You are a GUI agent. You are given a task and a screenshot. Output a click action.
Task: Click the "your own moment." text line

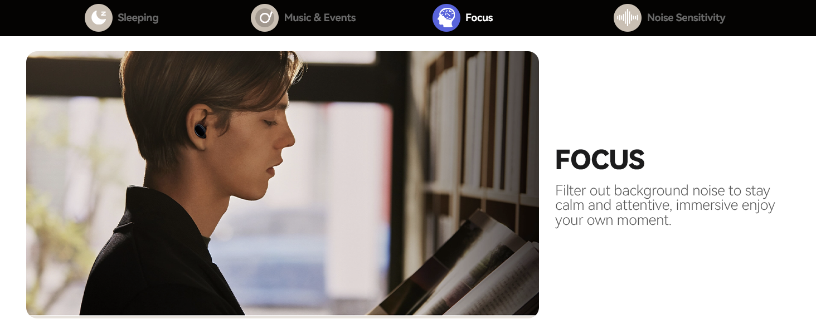(x=613, y=220)
